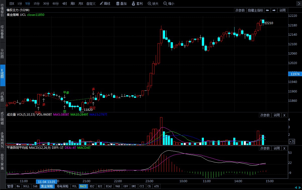The width and height of the screenshot is (302, 190).
Task: Open the 自定义 custom period option
Action: coord(91,4)
